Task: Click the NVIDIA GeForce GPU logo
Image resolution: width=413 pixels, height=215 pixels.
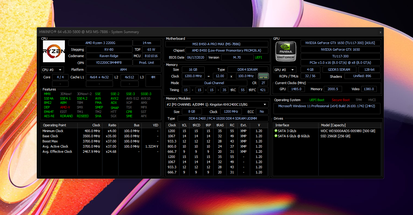Action: pos(285,51)
